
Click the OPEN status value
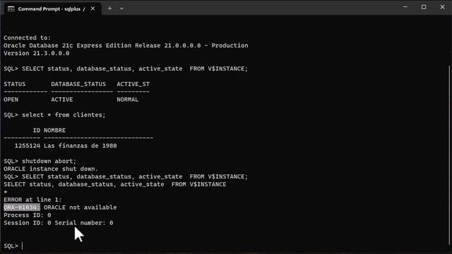11,99
